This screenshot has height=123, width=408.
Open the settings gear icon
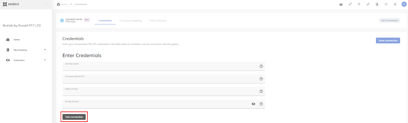pyautogui.click(x=386, y=4)
